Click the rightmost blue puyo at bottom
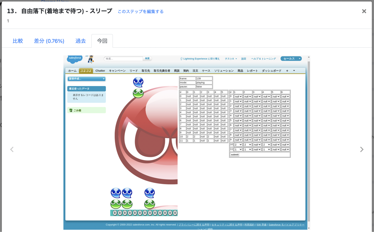 click(x=150, y=193)
